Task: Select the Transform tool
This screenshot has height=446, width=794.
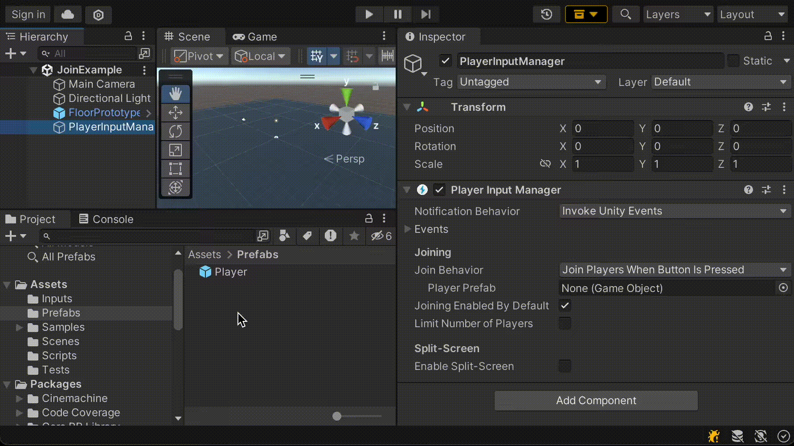Action: coord(176,187)
